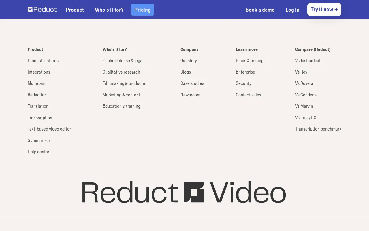Open the Multicam footer link

pyautogui.click(x=36, y=83)
